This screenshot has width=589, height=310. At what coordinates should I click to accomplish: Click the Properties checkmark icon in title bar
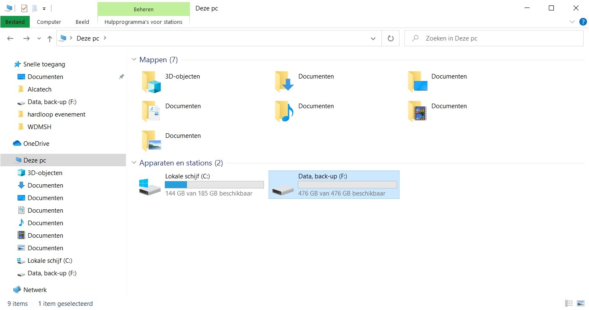[x=24, y=8]
